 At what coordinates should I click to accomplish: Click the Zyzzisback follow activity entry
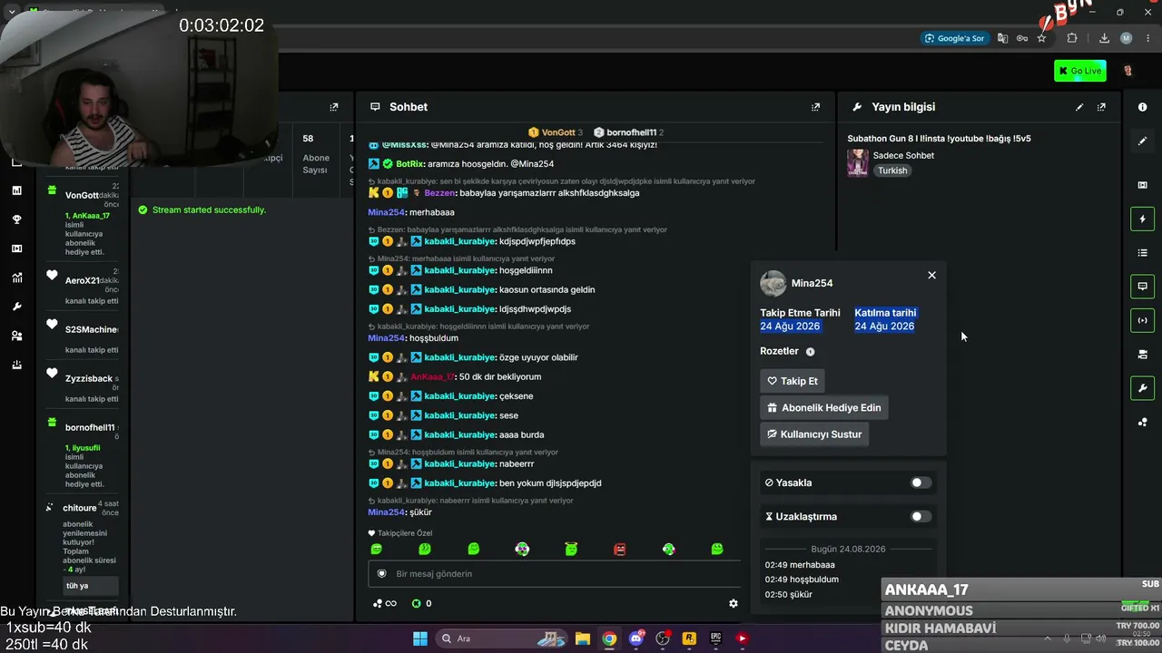82,386
